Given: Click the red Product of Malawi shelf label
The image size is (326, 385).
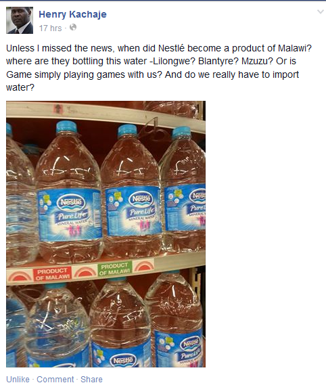Looking at the screenshot, I should coord(52,274).
